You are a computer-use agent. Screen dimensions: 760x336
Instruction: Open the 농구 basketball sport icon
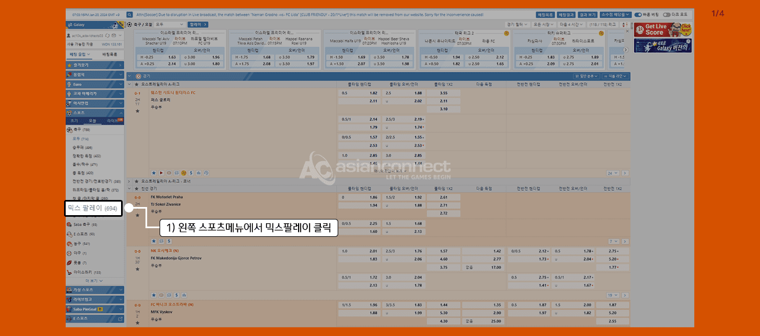click(x=69, y=243)
